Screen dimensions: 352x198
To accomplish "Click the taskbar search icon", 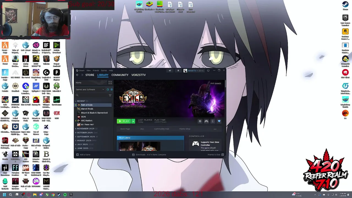I will click(10, 195).
